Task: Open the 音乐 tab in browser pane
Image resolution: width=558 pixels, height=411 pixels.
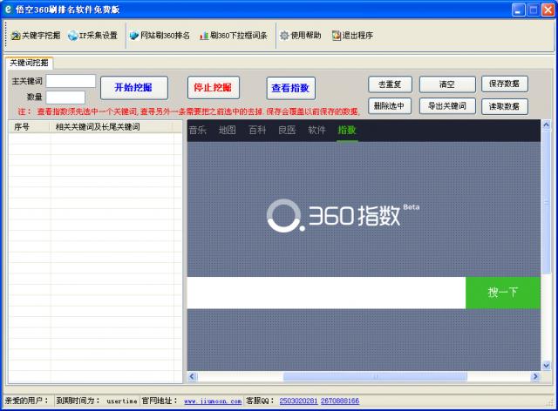Action: 198,130
